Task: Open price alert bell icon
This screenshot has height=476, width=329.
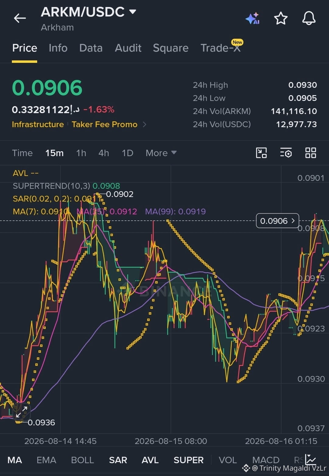Action: [309, 18]
